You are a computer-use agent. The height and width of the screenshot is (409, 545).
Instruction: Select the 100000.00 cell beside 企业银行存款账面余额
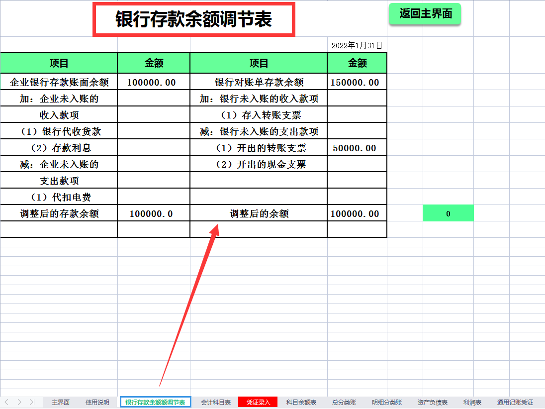pos(153,82)
